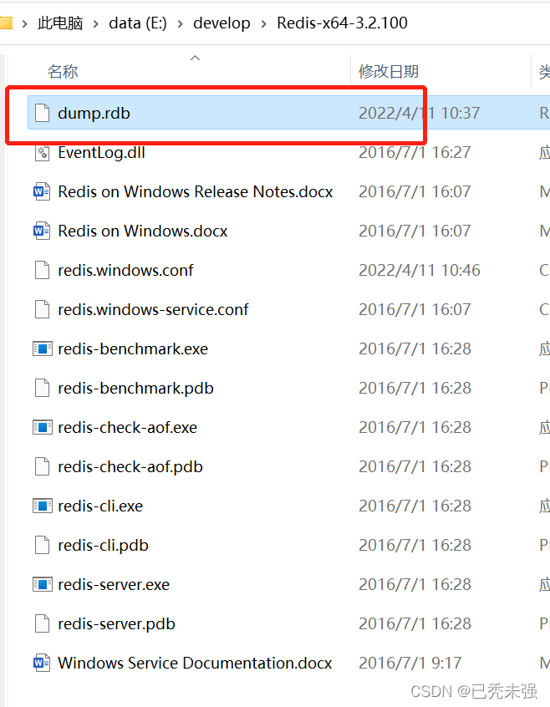
Task: Click the redis-check-aof.pdb file icon
Action: [x=43, y=466]
